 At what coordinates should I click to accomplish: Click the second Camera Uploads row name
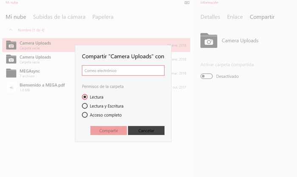click(35, 57)
